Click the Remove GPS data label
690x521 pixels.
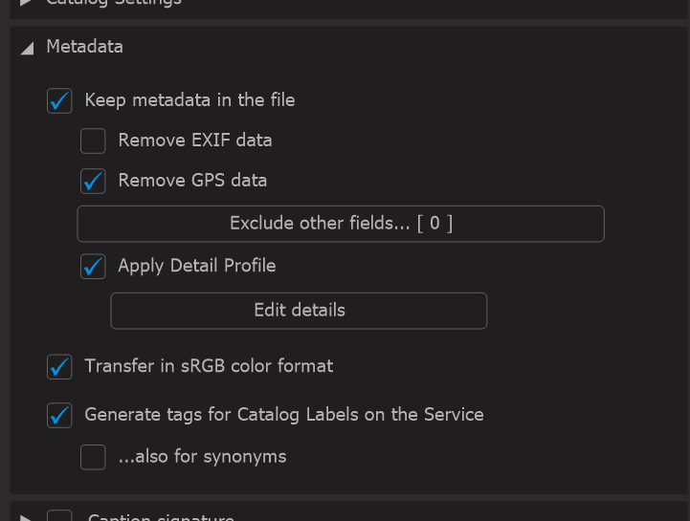[192, 181]
